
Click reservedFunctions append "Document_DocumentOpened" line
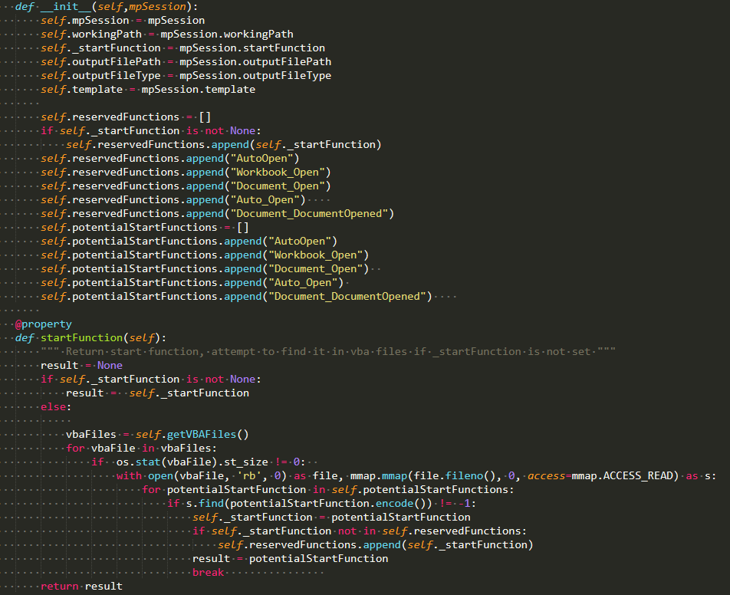coord(218,214)
